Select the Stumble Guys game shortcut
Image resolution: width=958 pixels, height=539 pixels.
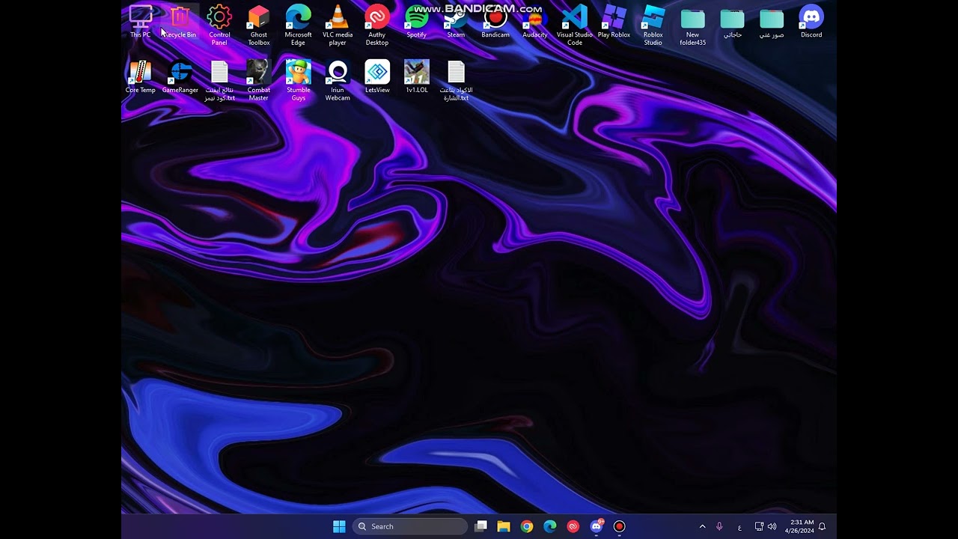pos(298,81)
